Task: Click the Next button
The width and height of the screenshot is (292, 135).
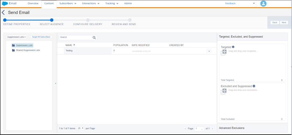Action: tap(284, 22)
